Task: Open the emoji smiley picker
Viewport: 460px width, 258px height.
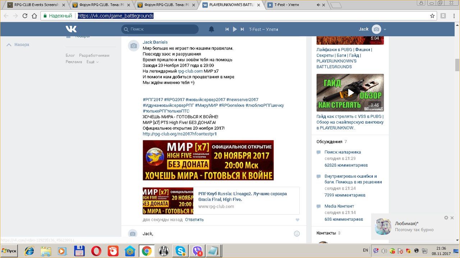Action: point(297,234)
